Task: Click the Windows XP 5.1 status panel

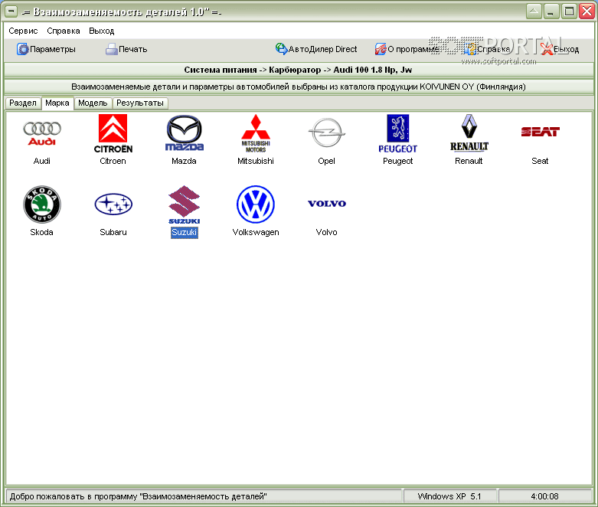Action: 450,496
